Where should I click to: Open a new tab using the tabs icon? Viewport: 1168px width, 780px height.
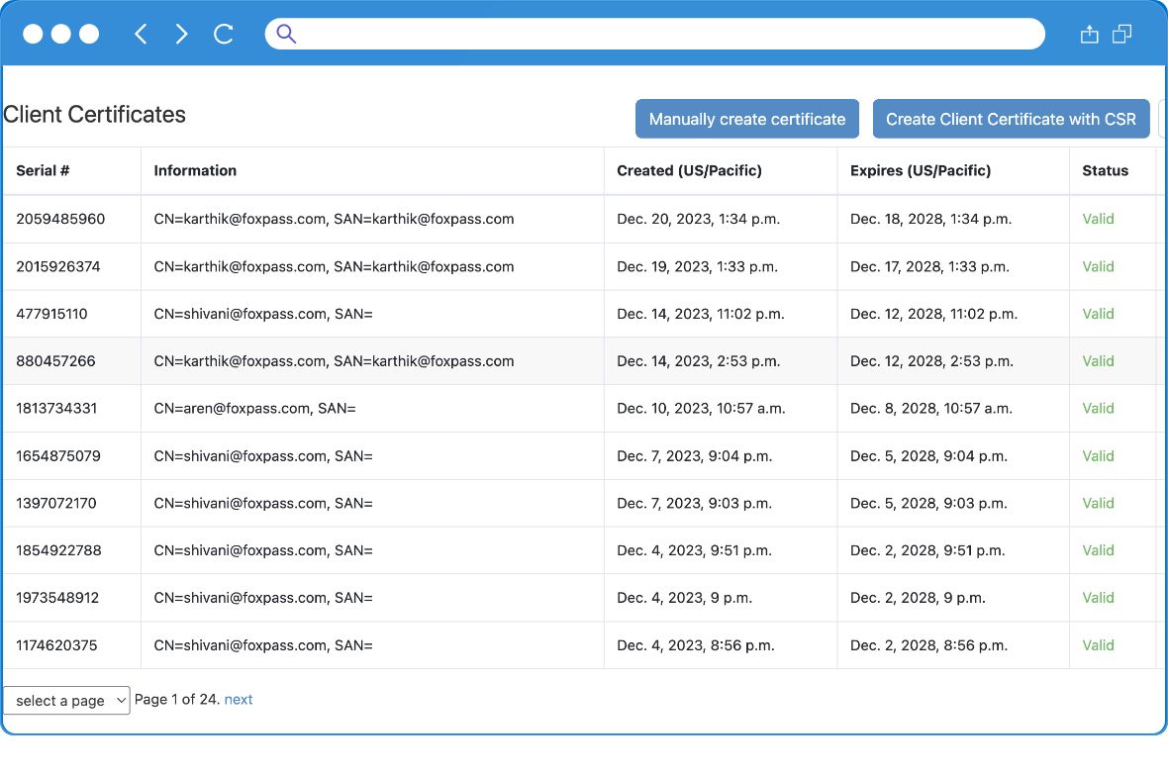(1121, 33)
